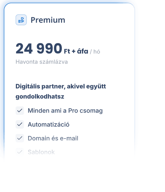The height and width of the screenshot is (192, 165).
Task: Click the faded Sablonok checkmark
Action: (20, 152)
